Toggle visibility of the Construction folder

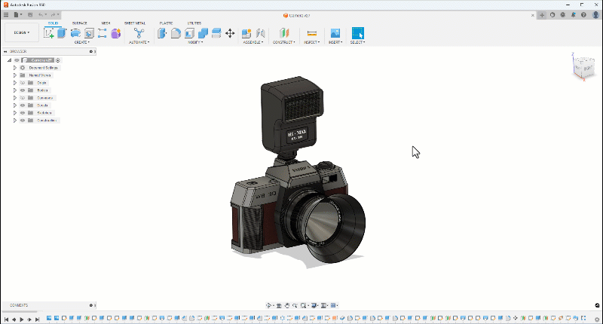(x=23, y=121)
